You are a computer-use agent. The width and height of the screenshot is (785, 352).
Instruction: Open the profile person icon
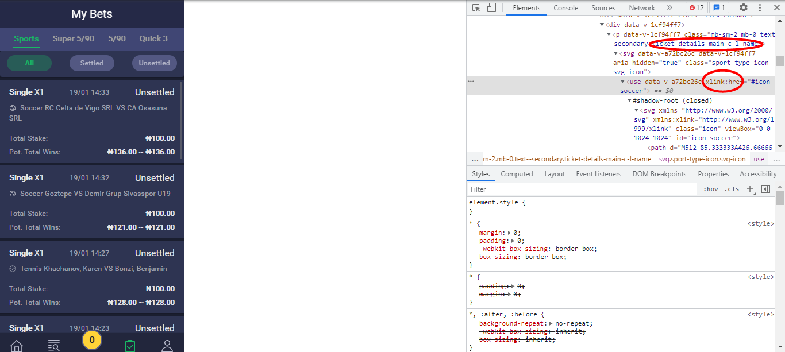coord(167,345)
